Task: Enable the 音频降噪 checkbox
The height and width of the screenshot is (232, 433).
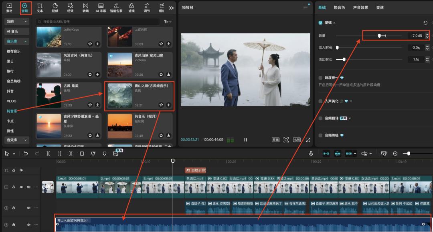Action: pyautogui.click(x=320, y=135)
